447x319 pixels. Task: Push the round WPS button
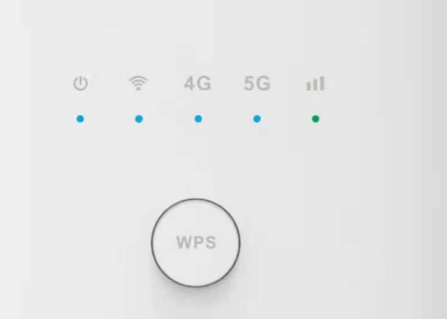(195, 243)
